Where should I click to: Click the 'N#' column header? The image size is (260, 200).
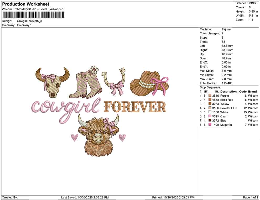click(x=206, y=91)
